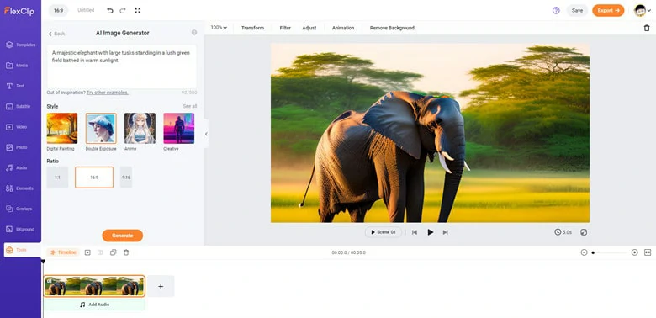
Task: Click the preview fullscreen icon beside duration
Action: coord(584,232)
